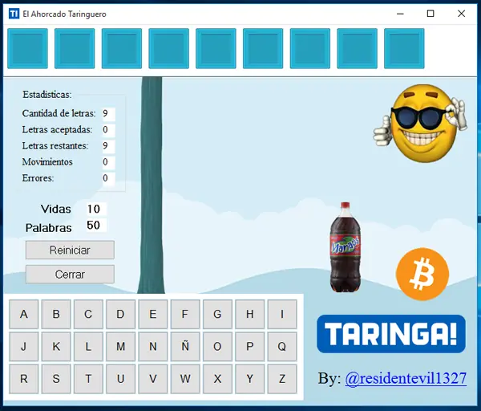The image size is (481, 411).
Task: Click the Errores value field
Action: (x=108, y=178)
